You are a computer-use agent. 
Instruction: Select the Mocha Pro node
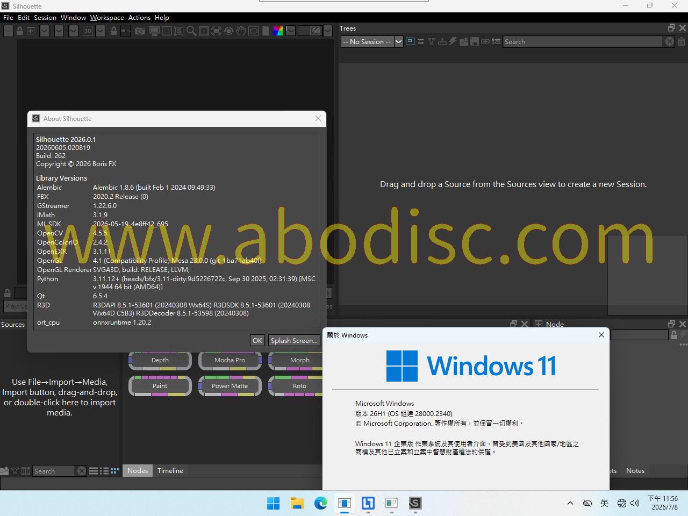coord(230,360)
